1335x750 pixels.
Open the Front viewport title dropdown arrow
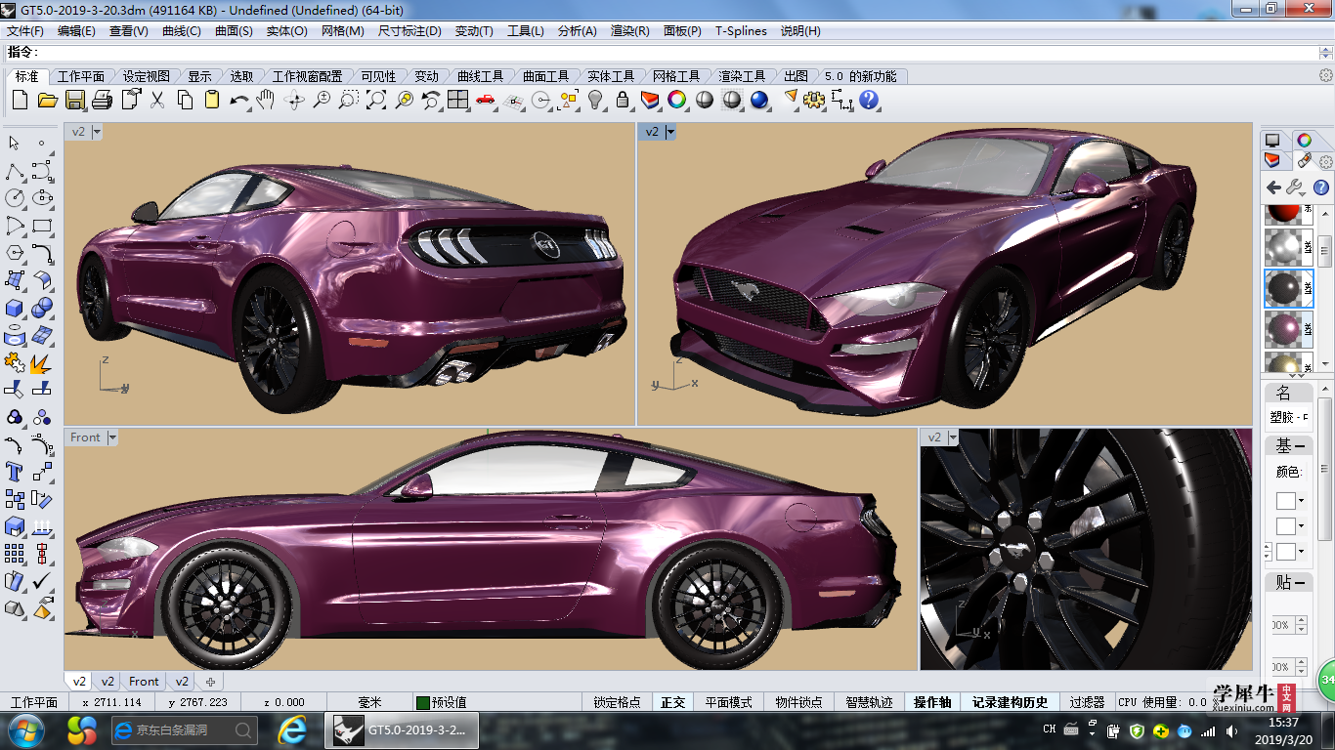pos(112,437)
